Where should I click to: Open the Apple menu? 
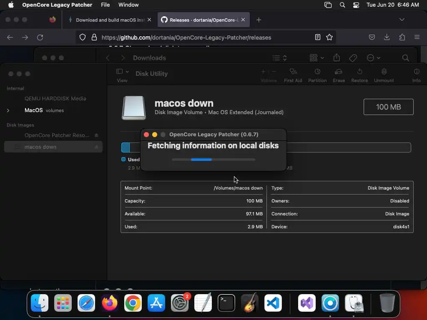pyautogui.click(x=11, y=5)
